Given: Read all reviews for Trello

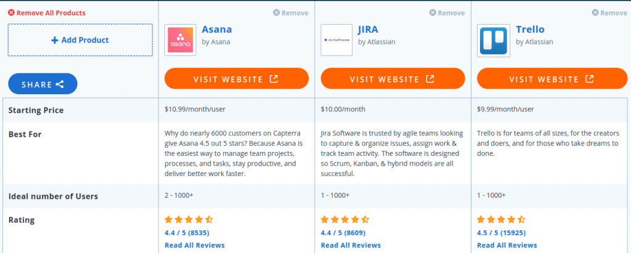Looking at the screenshot, I should (x=507, y=245).
